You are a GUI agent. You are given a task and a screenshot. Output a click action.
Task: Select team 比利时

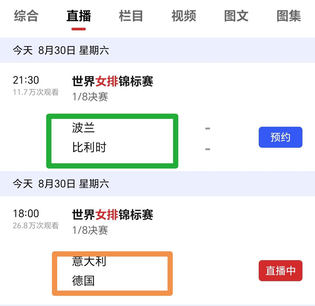tap(89, 148)
